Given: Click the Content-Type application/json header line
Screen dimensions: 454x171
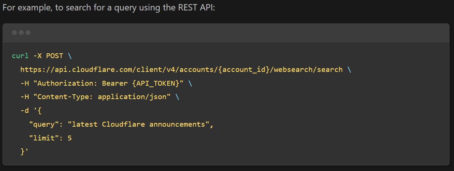Looking at the screenshot, I should click(100, 97).
